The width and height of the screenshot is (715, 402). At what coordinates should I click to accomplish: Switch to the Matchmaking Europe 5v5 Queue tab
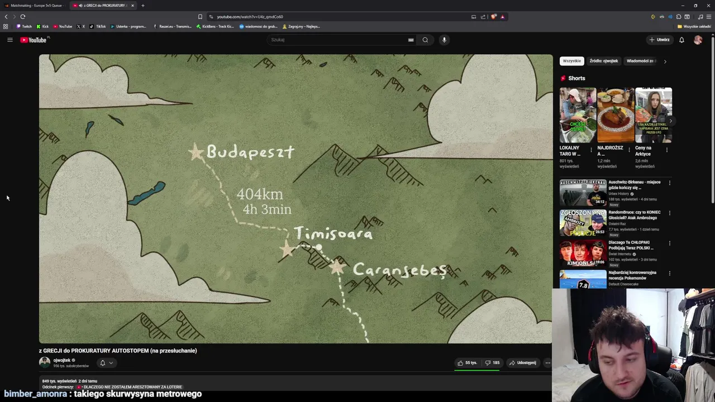tap(34, 6)
